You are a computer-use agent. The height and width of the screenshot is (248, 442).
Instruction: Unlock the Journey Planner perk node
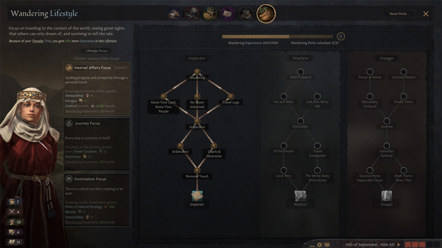click(x=403, y=72)
